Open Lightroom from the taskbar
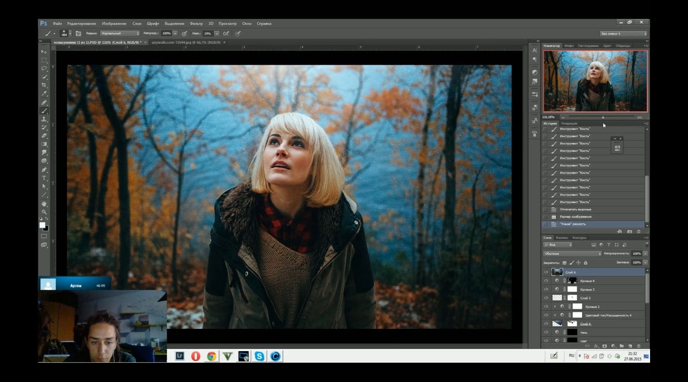Screen dimensions: 688x382 pyautogui.click(x=179, y=356)
